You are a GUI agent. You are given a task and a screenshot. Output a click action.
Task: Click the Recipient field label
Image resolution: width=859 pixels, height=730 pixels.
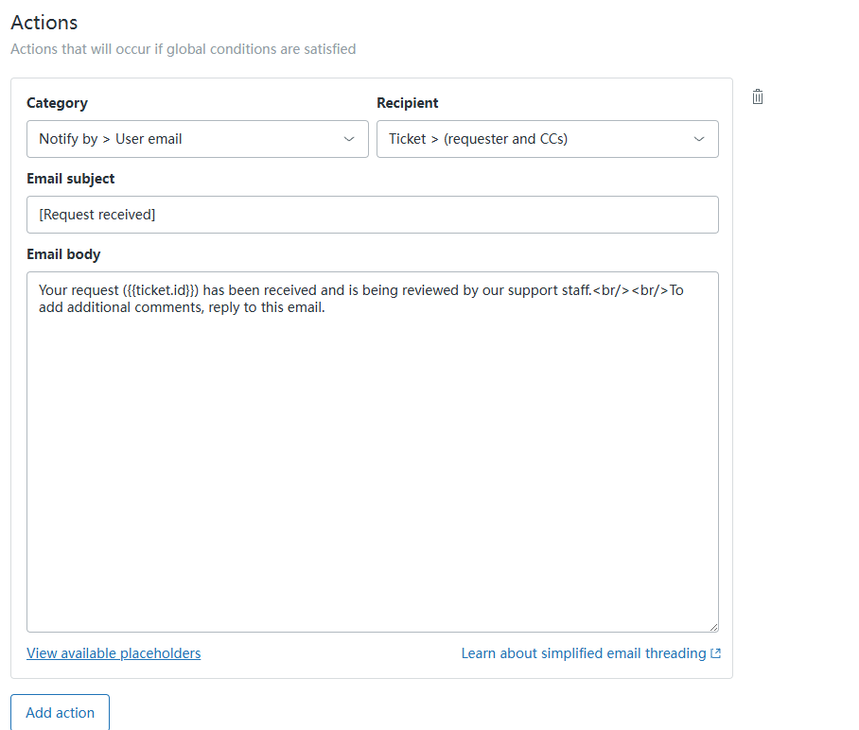(x=407, y=103)
